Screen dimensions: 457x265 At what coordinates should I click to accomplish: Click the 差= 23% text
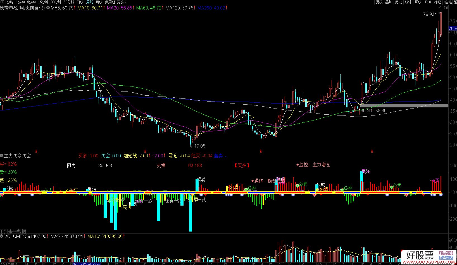[8, 180]
